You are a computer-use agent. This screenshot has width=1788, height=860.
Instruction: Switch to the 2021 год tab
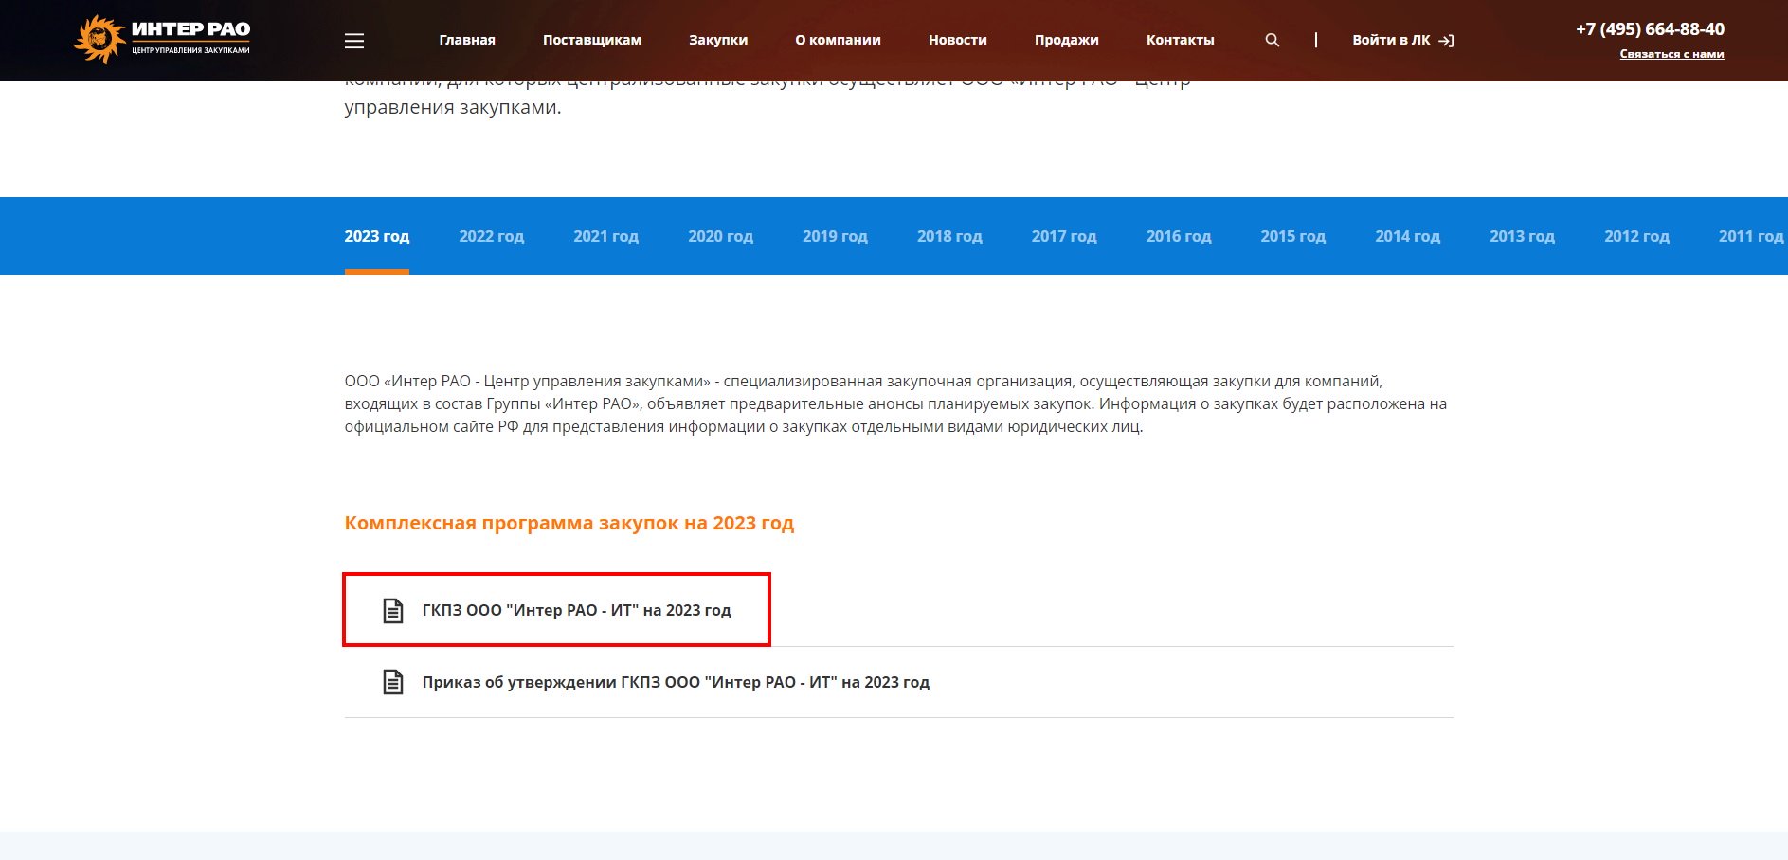coord(606,236)
